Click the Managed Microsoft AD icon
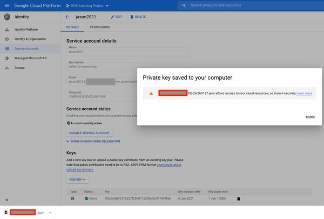Image resolution: width=324 pixels, height=219 pixels. (7, 58)
